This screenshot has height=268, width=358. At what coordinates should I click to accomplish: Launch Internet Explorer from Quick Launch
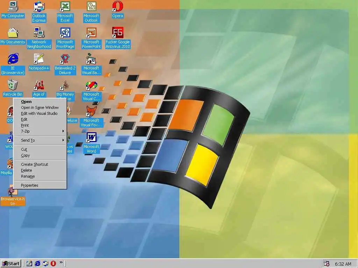pos(37,264)
